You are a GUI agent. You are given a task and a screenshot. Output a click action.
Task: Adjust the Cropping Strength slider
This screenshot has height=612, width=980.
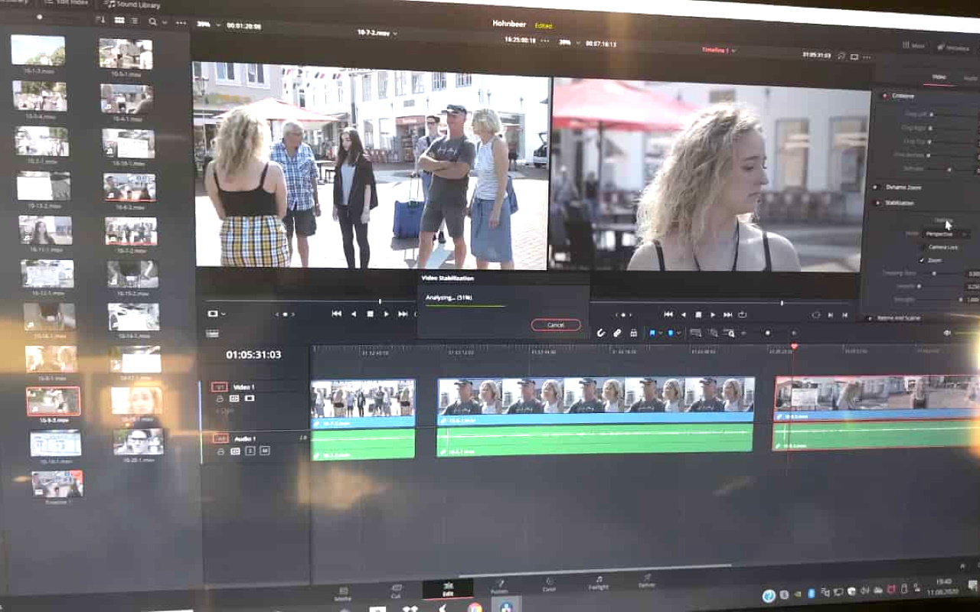tap(934, 273)
